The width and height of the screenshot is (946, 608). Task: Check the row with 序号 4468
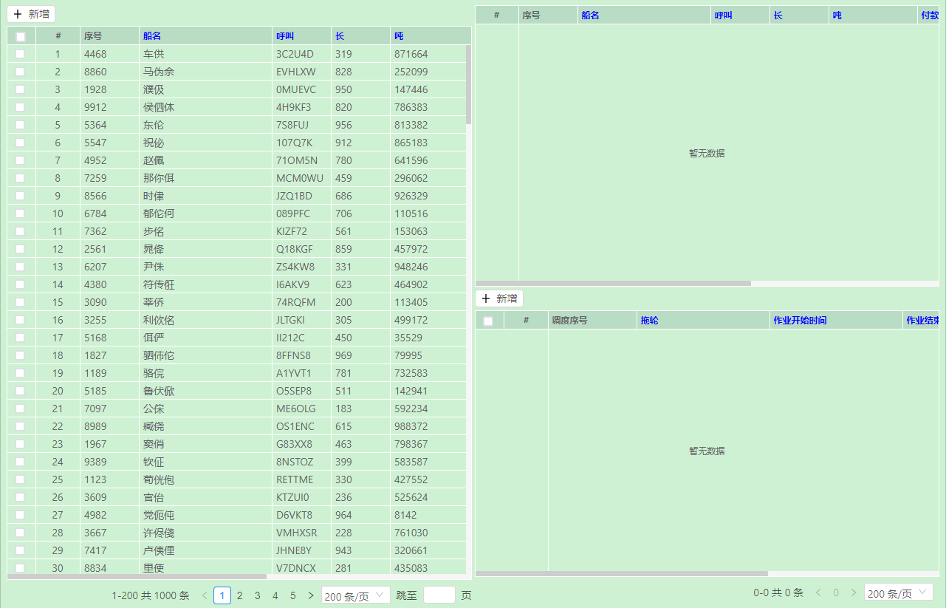tap(20, 54)
